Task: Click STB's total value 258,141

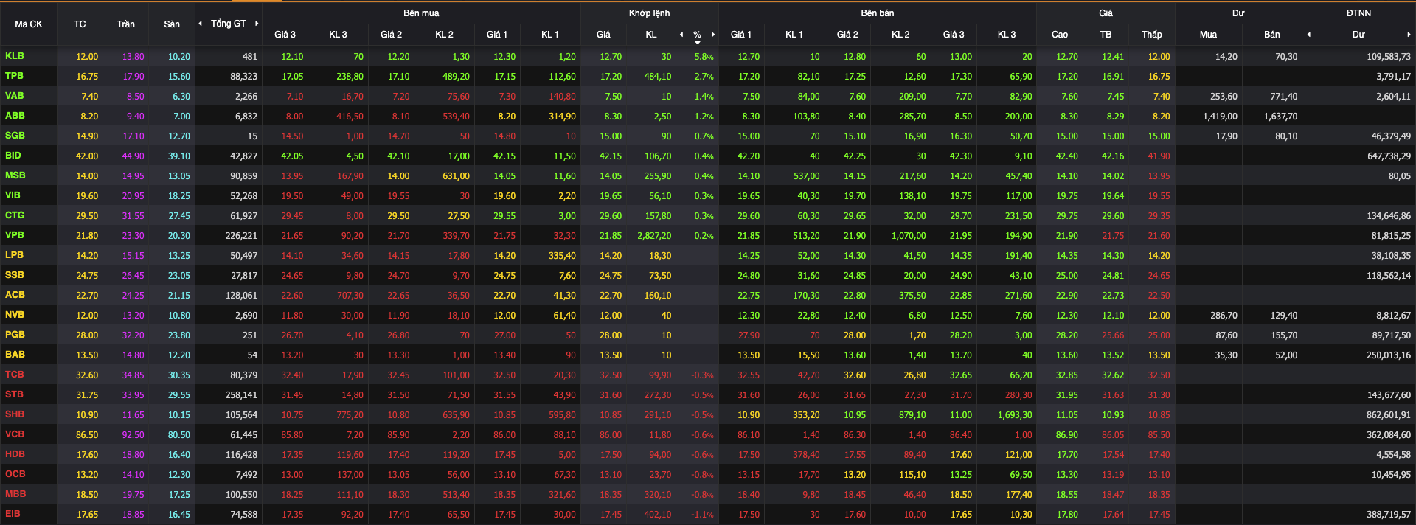Action: (x=241, y=395)
